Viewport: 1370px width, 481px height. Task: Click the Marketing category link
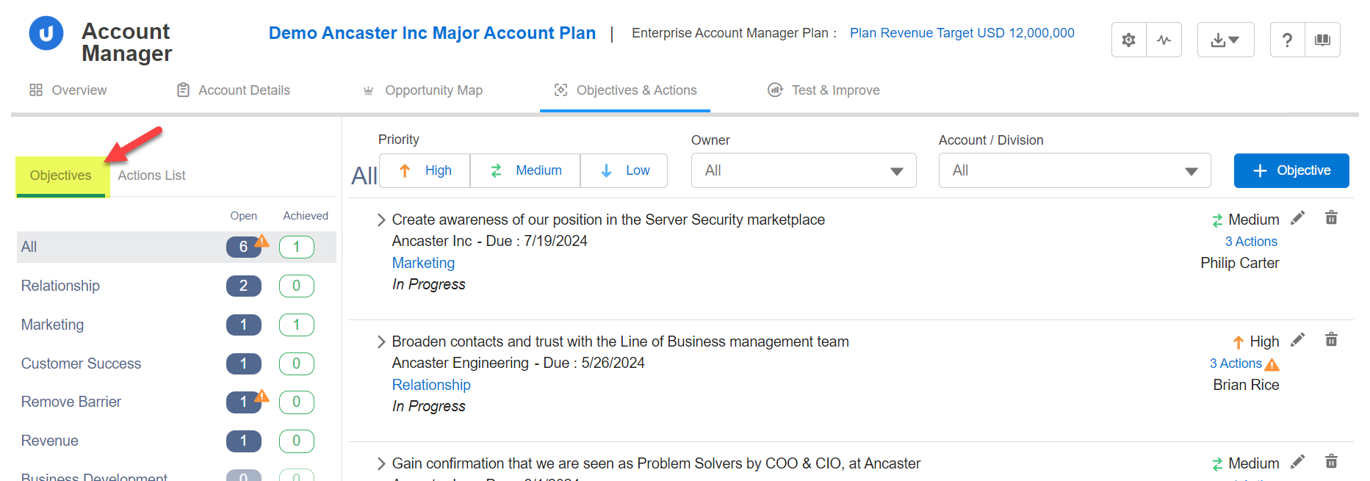pos(423,263)
